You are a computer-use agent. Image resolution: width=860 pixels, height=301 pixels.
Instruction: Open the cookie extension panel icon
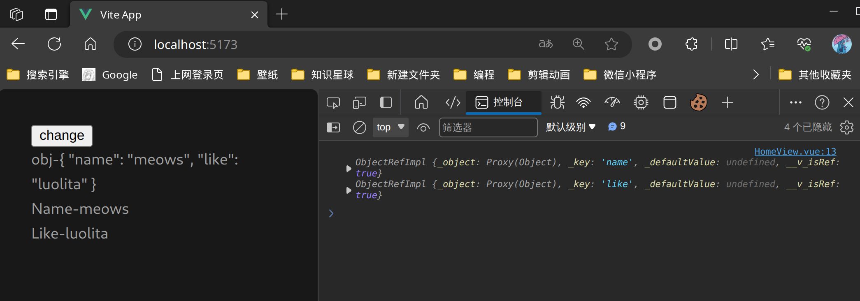(698, 102)
